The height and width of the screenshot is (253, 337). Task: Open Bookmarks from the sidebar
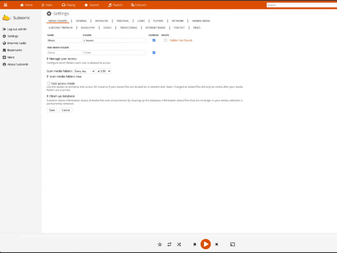12,50
